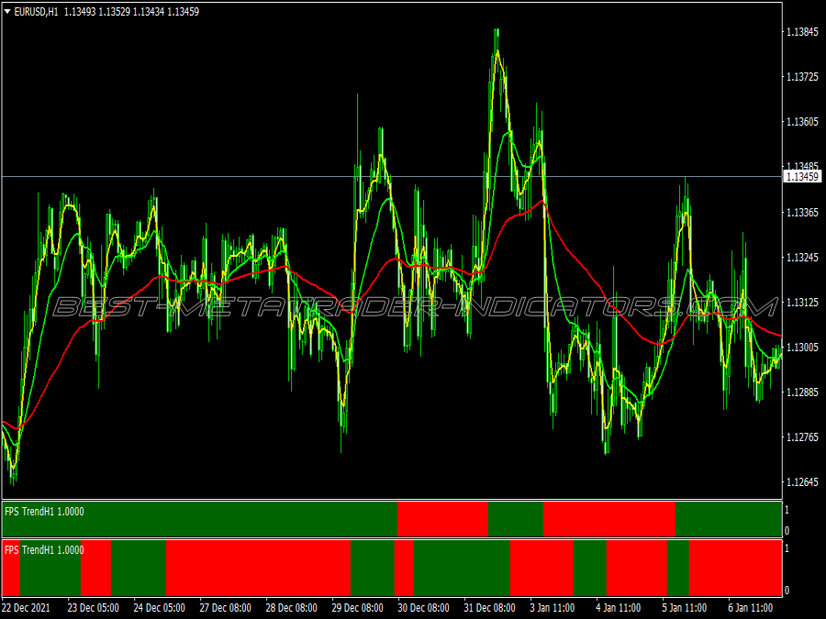Image resolution: width=826 pixels, height=619 pixels.
Task: Click the 31 Dec 08:00 time label
Action: [490, 608]
